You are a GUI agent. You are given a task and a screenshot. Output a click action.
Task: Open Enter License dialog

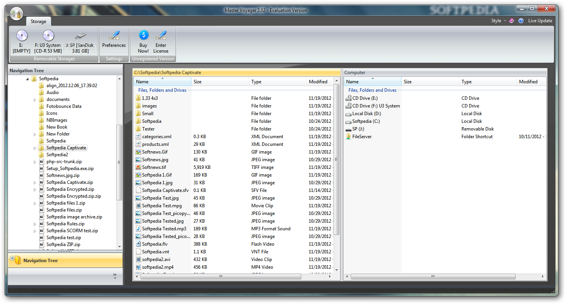coord(161,41)
